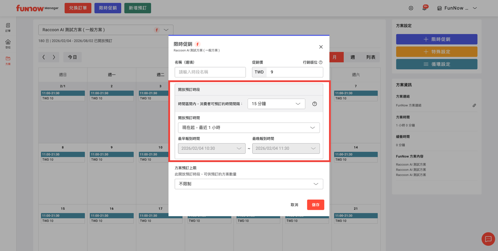Click the marketing slot help icon

tap(321, 62)
